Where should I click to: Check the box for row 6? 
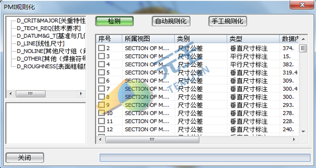pyautogui.click(x=101, y=81)
